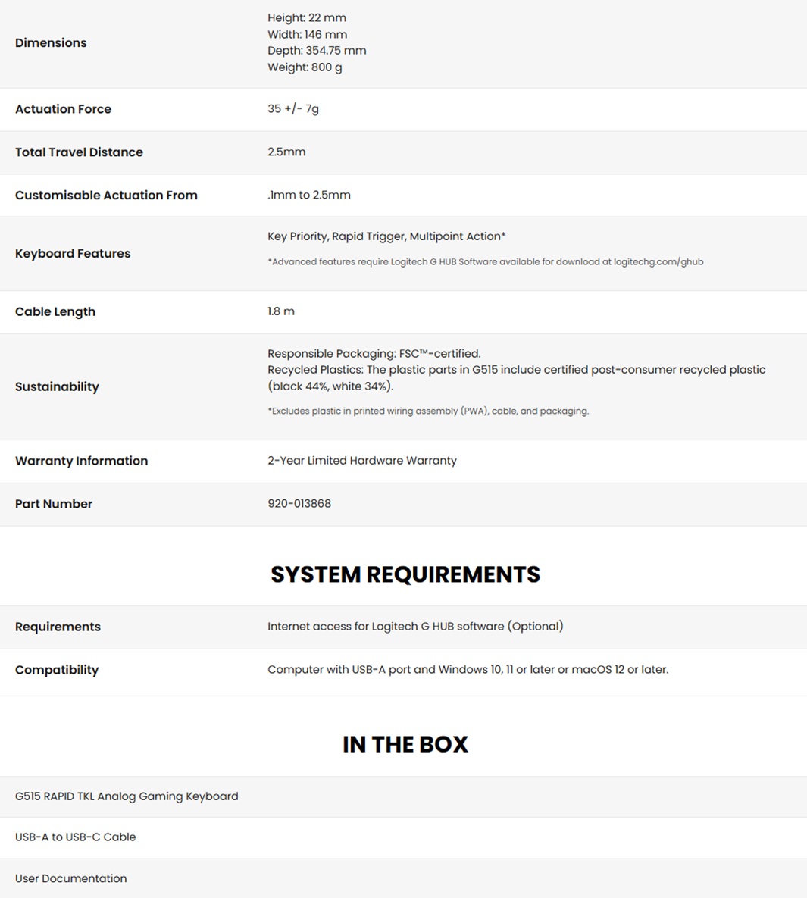Screen dimensions: 807x898
Task: Click the part number 920-013868
Action: pos(299,504)
